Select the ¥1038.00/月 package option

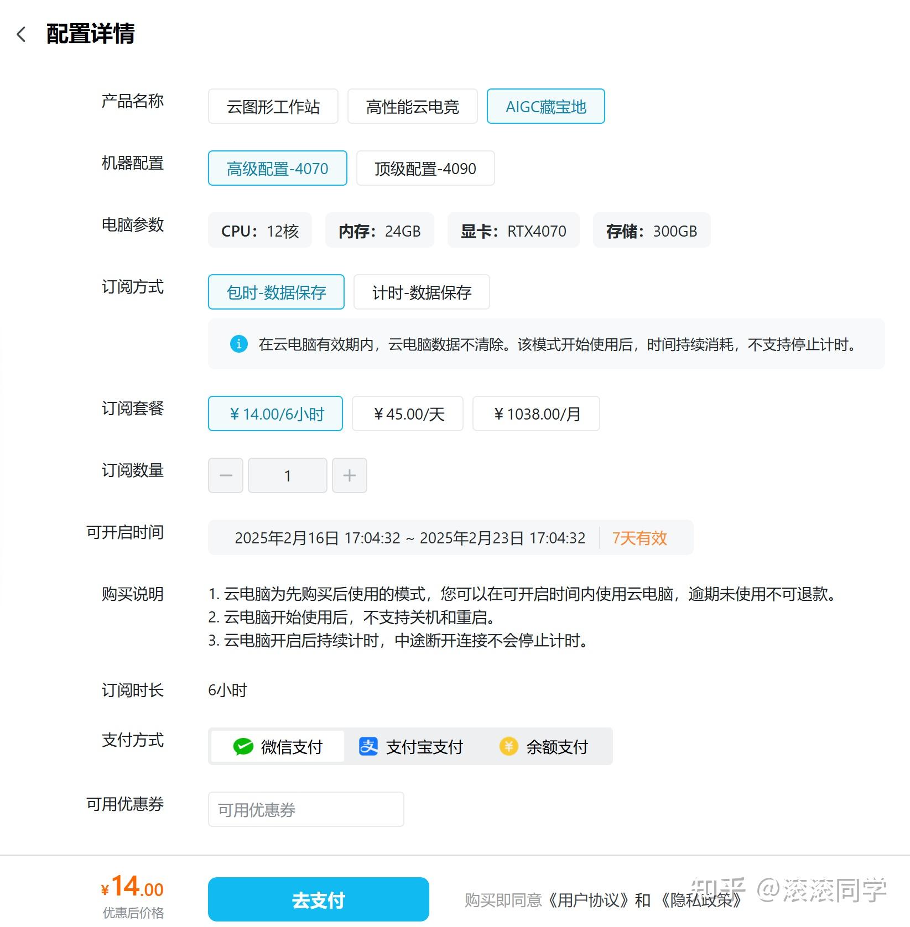[x=535, y=413]
